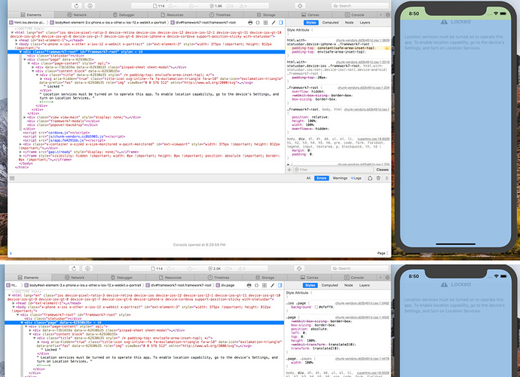Toggle the split console icon at console bar left
This screenshot has height=377, width=520.
coord(12,178)
